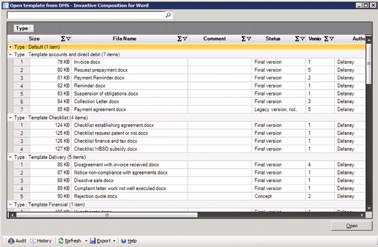The width and height of the screenshot is (378, 247).
Task: Click the 127 KB size cell
Action: 50,149
